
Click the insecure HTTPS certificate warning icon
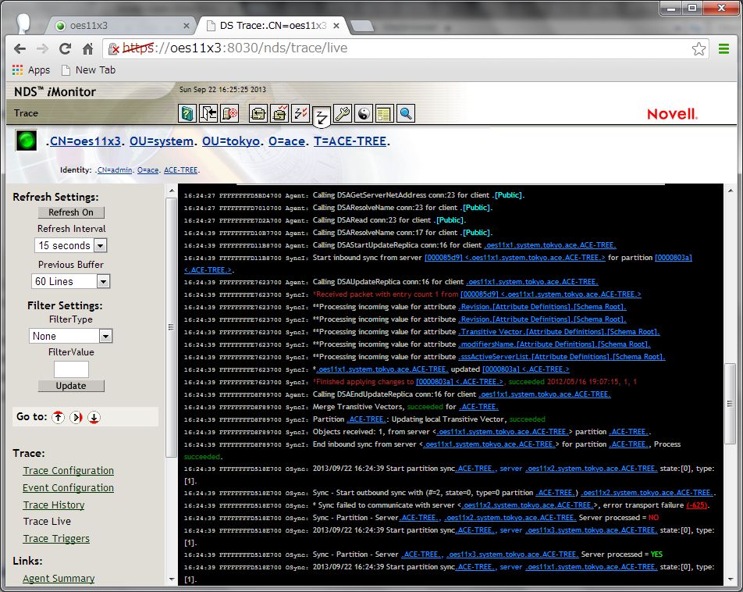114,48
